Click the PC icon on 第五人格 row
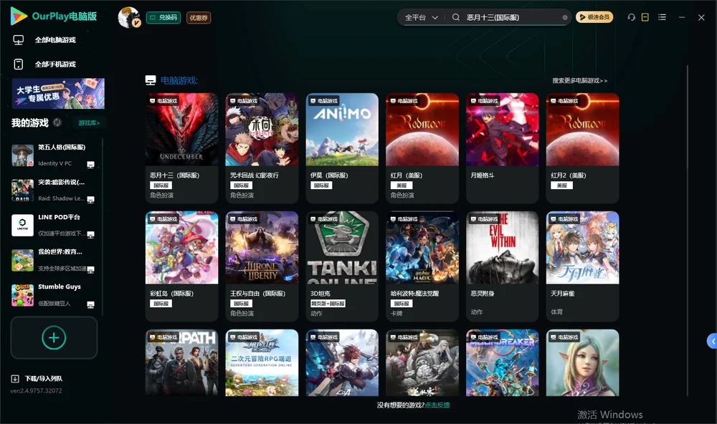The height and width of the screenshot is (424, 717). click(90, 165)
